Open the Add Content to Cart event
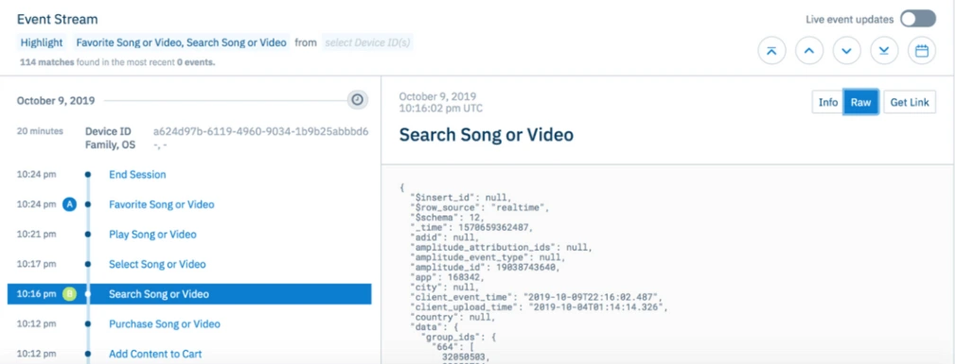 tap(155, 354)
